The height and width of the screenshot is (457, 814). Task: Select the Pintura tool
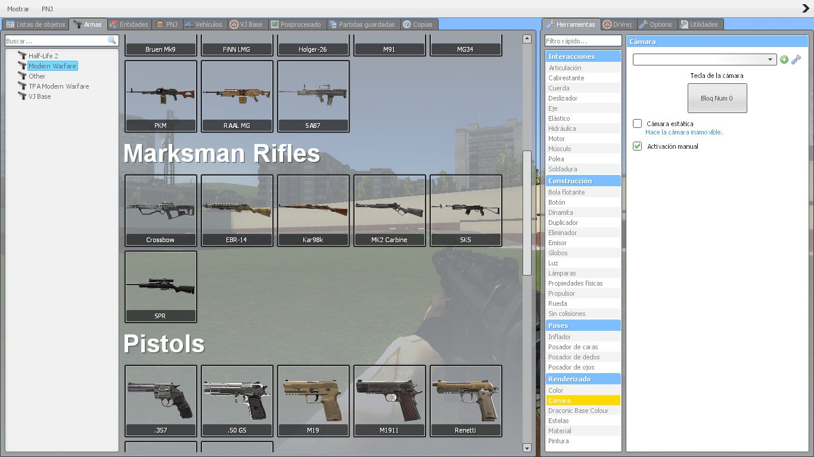coord(583,441)
